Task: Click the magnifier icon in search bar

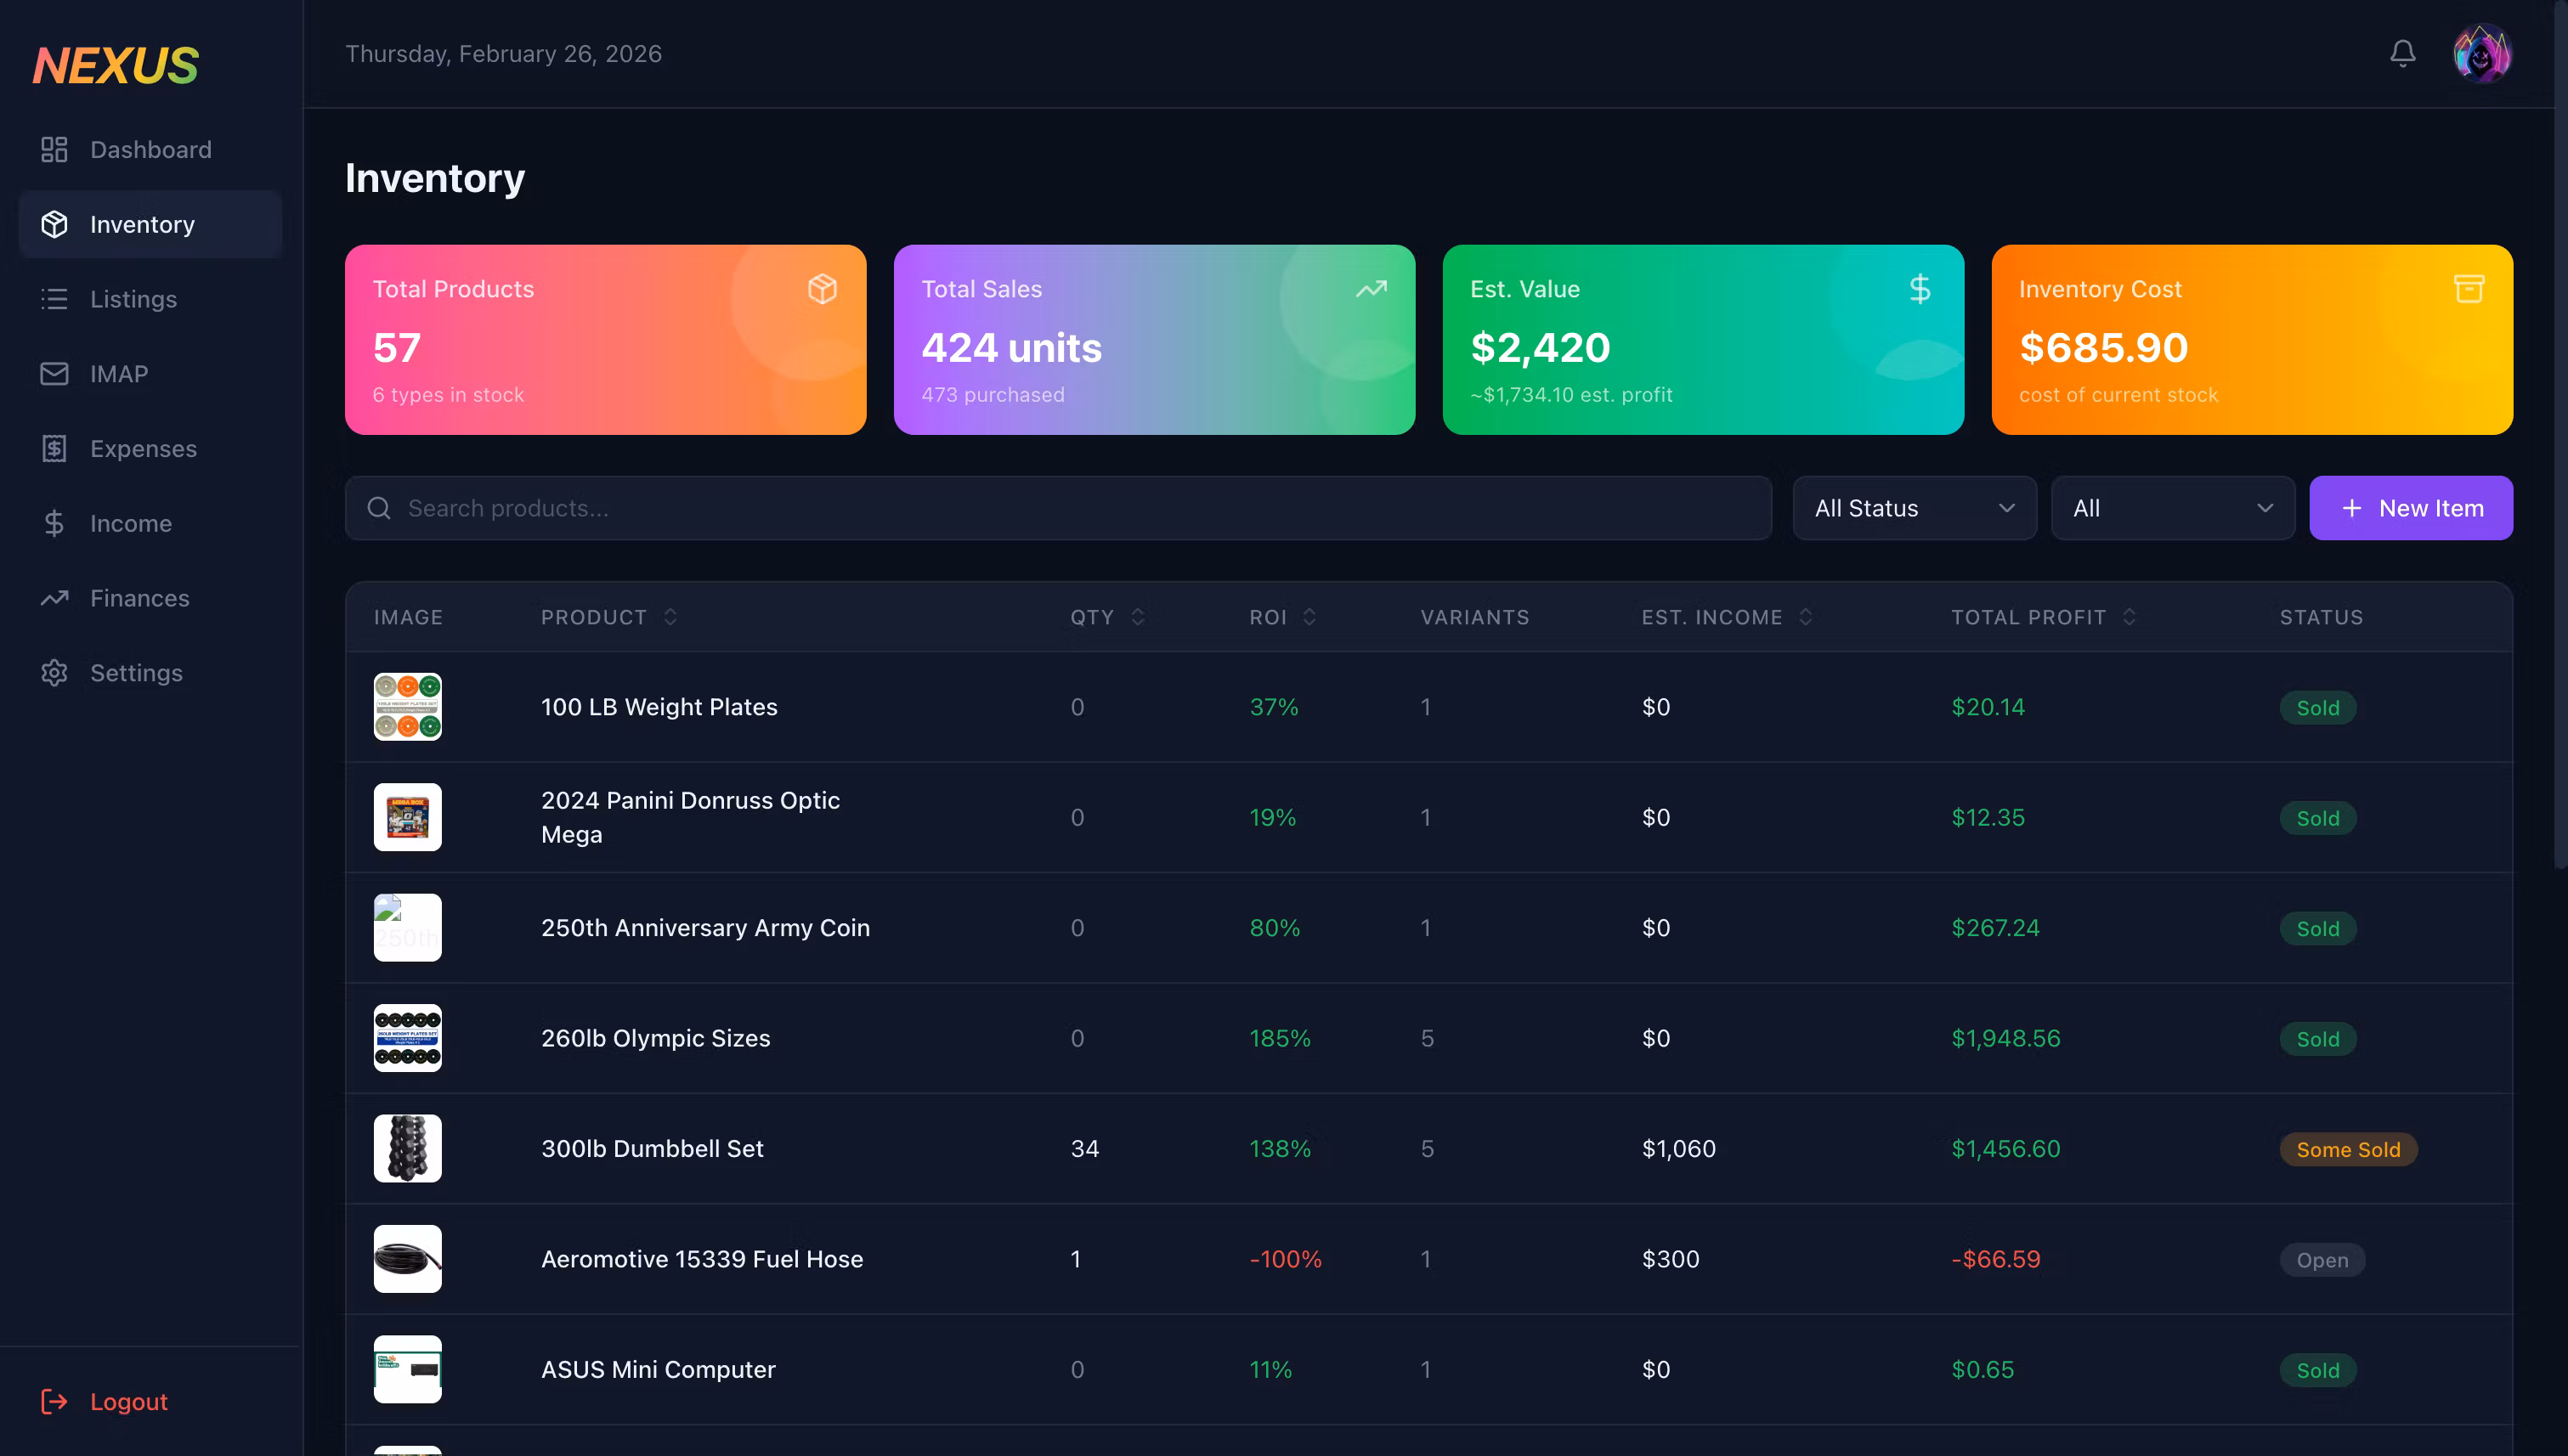Action: coord(379,508)
